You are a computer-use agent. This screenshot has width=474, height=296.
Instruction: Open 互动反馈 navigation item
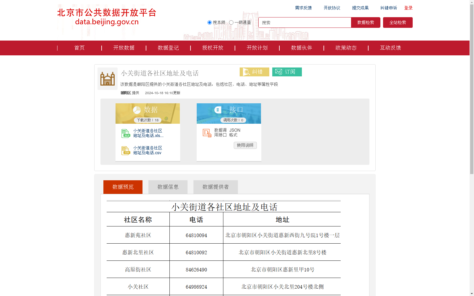(x=390, y=48)
